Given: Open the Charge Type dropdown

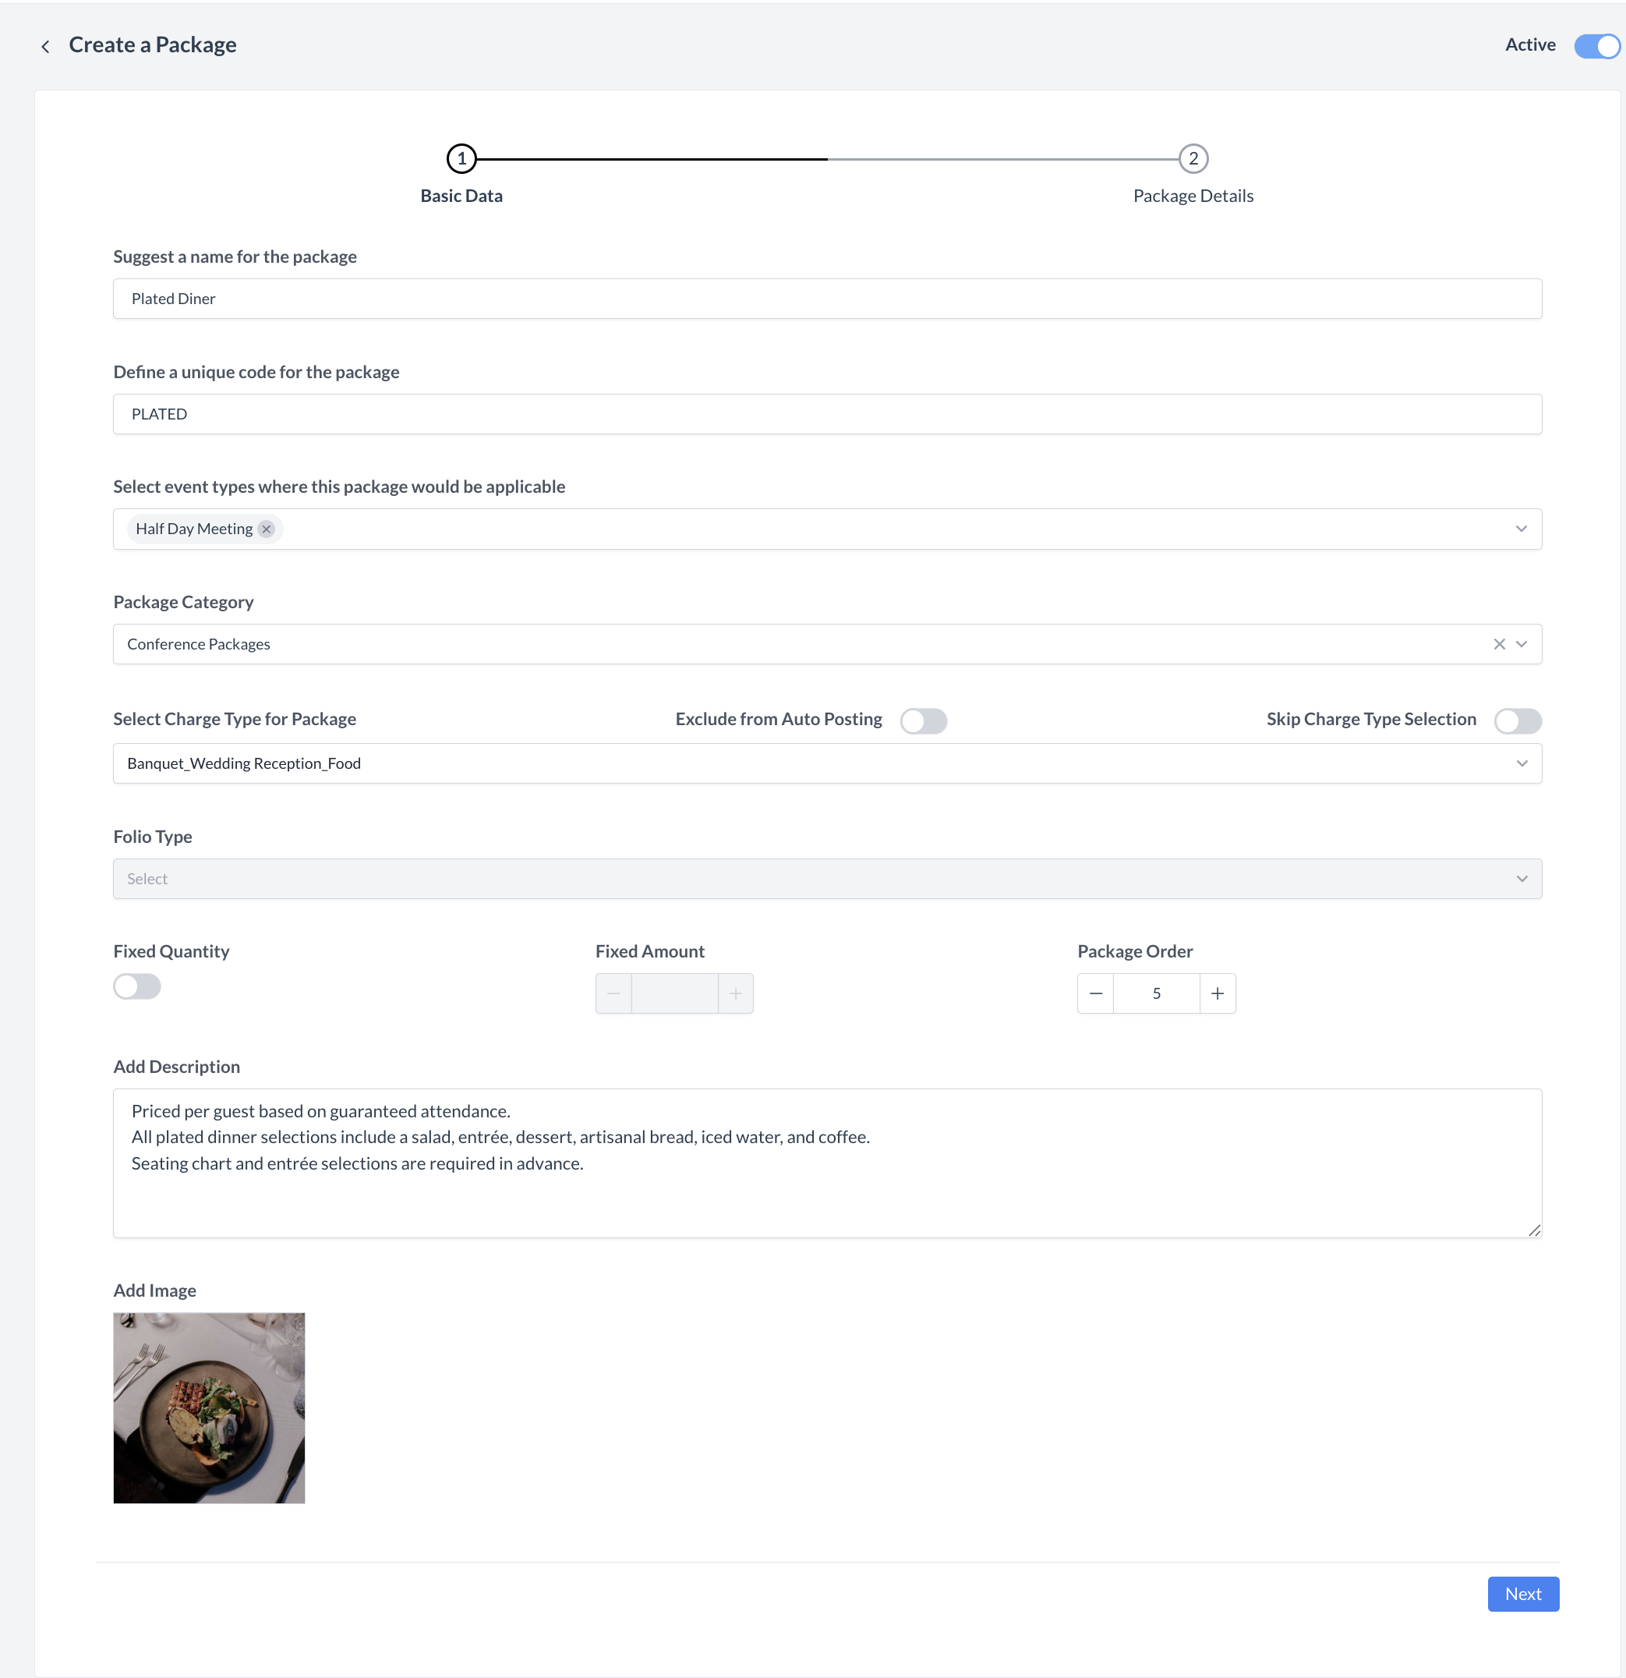Looking at the screenshot, I should pos(1522,763).
